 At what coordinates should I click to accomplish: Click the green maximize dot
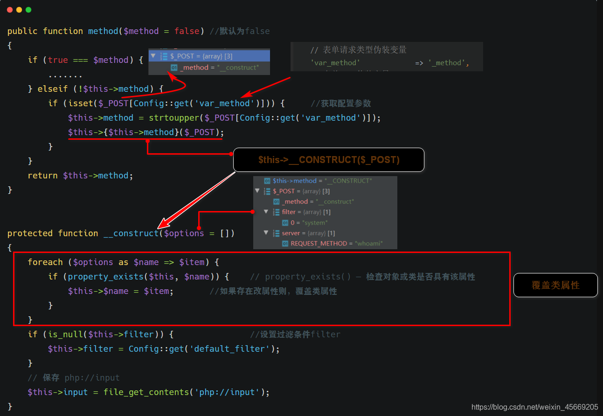[x=28, y=10]
